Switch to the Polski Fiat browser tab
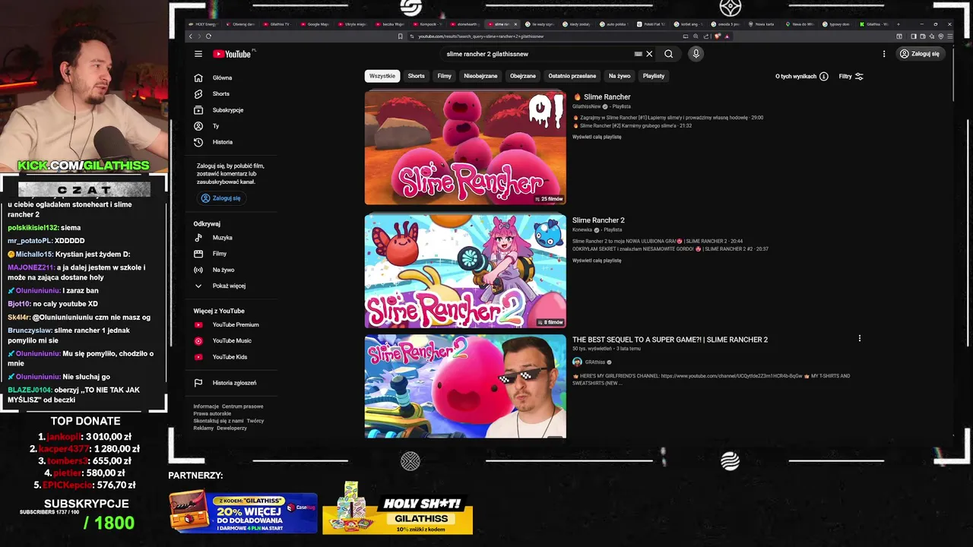This screenshot has width=973, height=547. point(652,24)
